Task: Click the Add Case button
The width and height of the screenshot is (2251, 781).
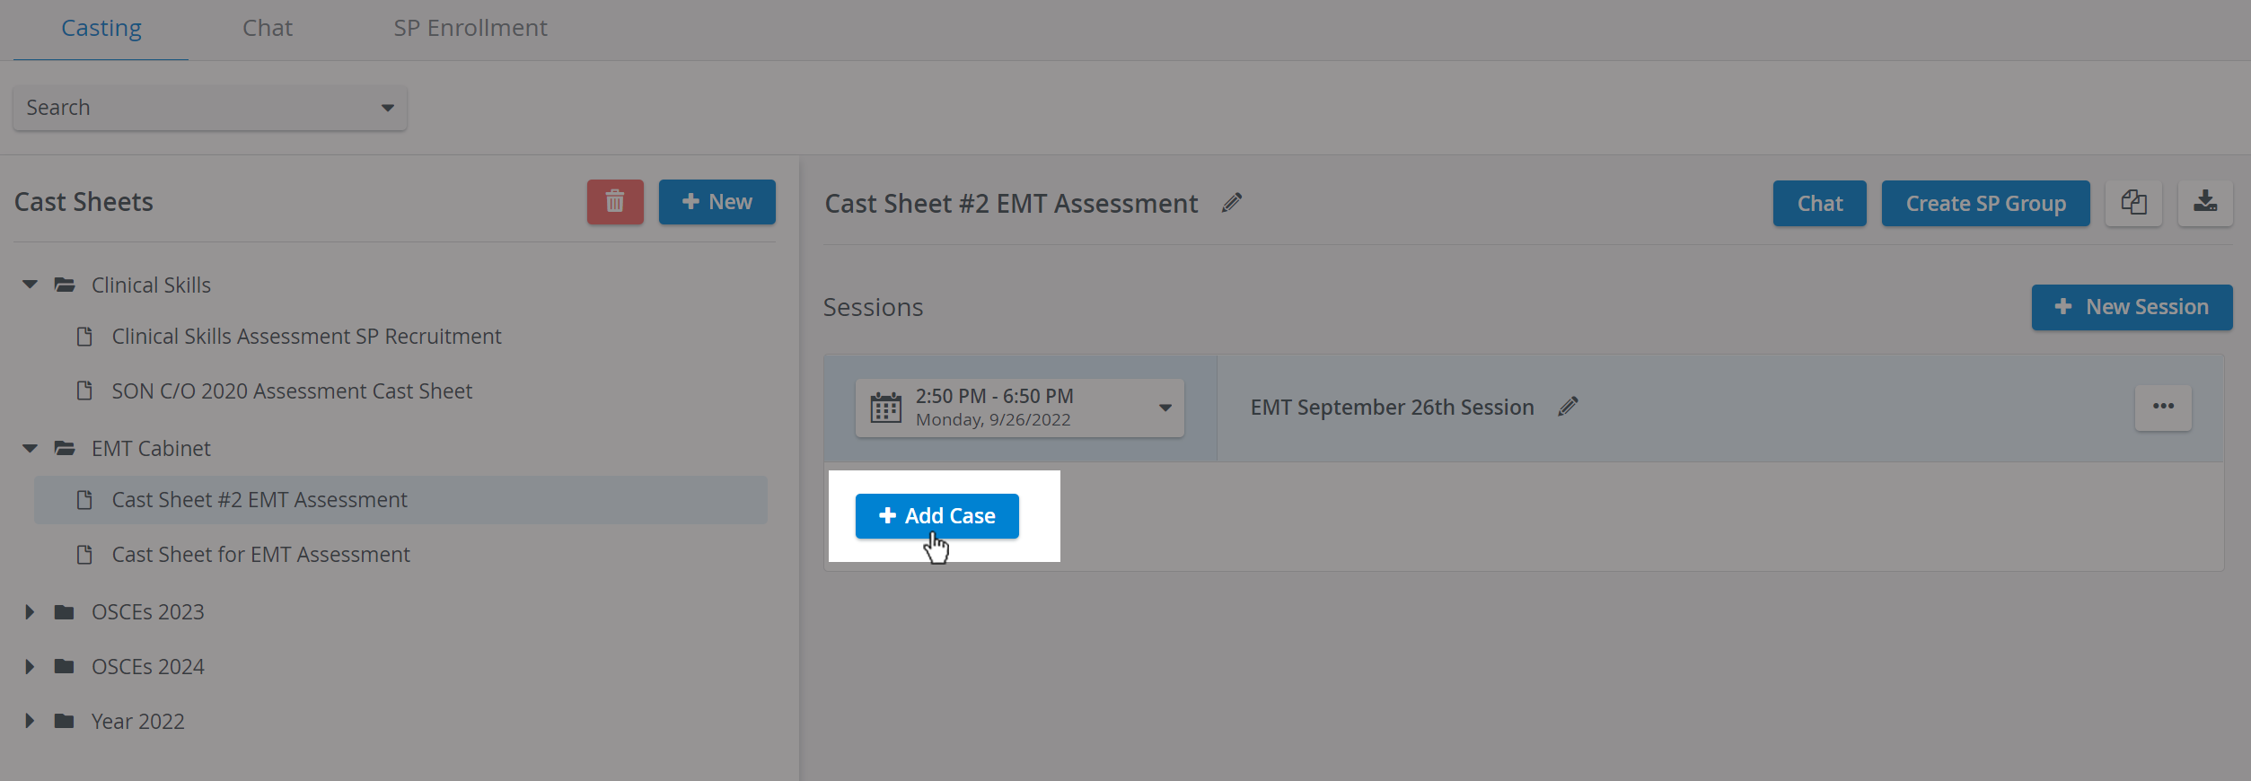Action: click(x=936, y=516)
